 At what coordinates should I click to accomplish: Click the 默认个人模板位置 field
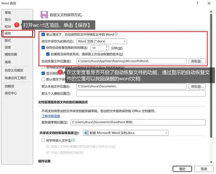click(x=141, y=94)
